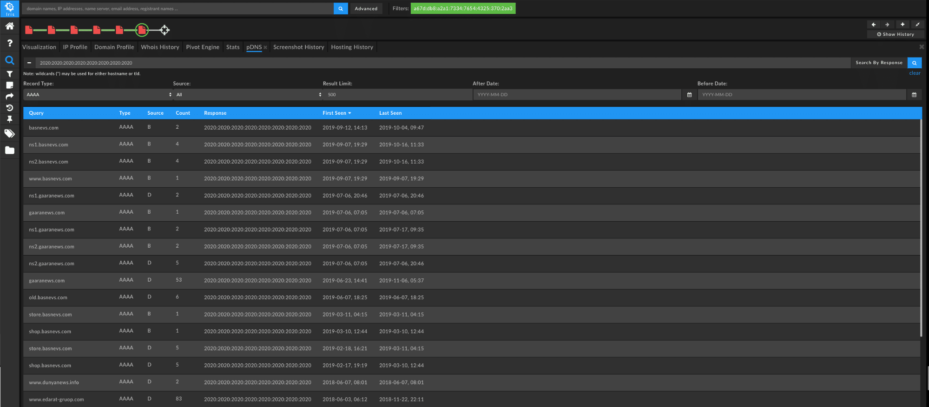The height and width of the screenshot is (407, 929).
Task: Click the blue pDNS search magnifier button
Action: [x=914, y=63]
